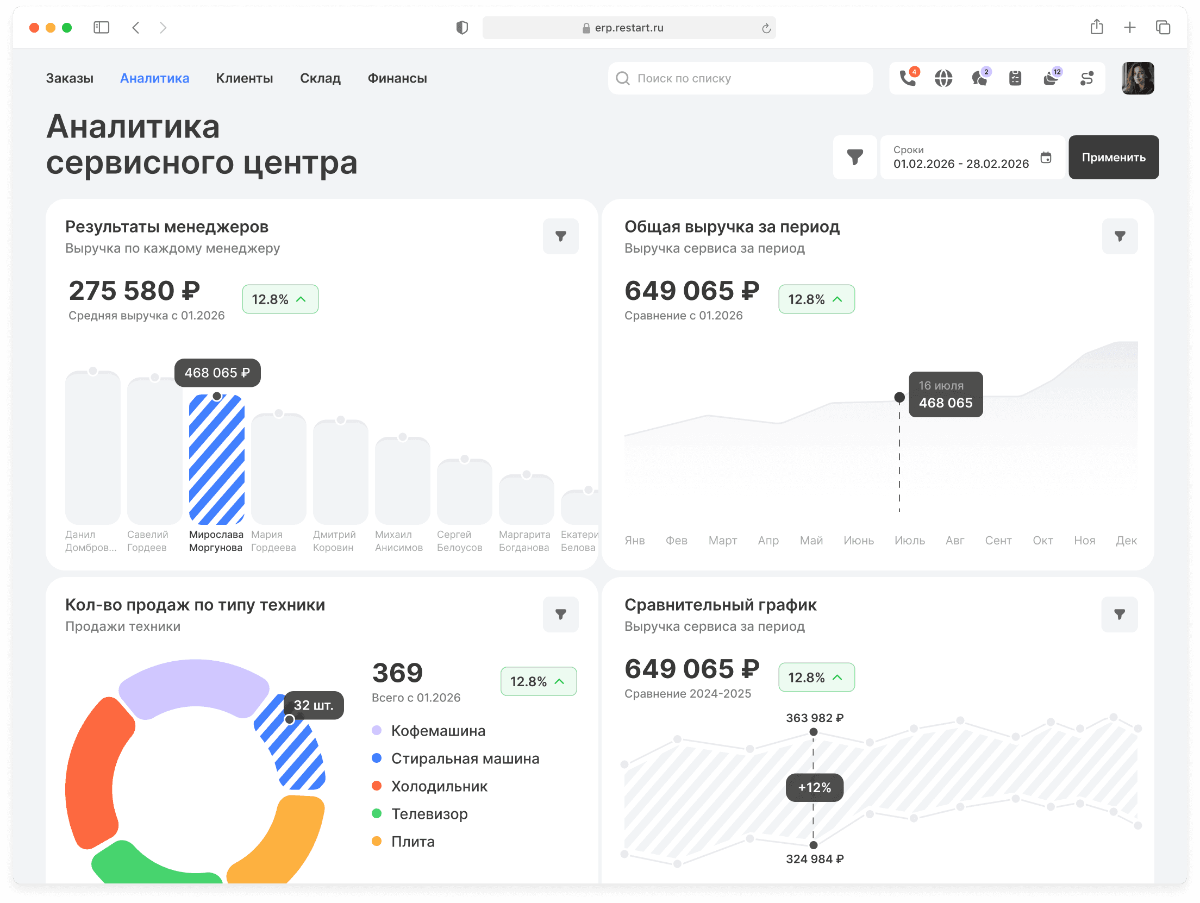Image resolution: width=1200 pixels, height=903 pixels.
Task: Click the search field 'Поиск по списку'
Action: pos(739,78)
